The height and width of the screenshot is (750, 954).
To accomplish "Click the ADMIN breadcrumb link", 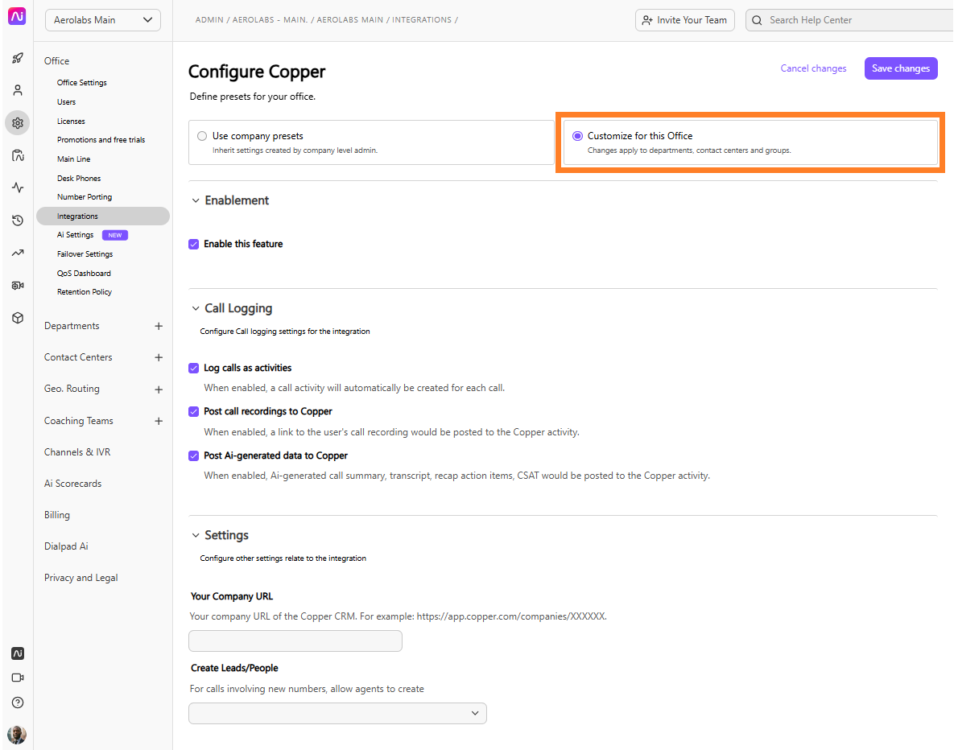I will (x=209, y=20).
